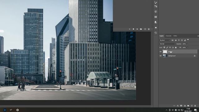This screenshot has width=199, height=112.
Task: Link layers icon at panel bottom
Action: click(174, 106)
